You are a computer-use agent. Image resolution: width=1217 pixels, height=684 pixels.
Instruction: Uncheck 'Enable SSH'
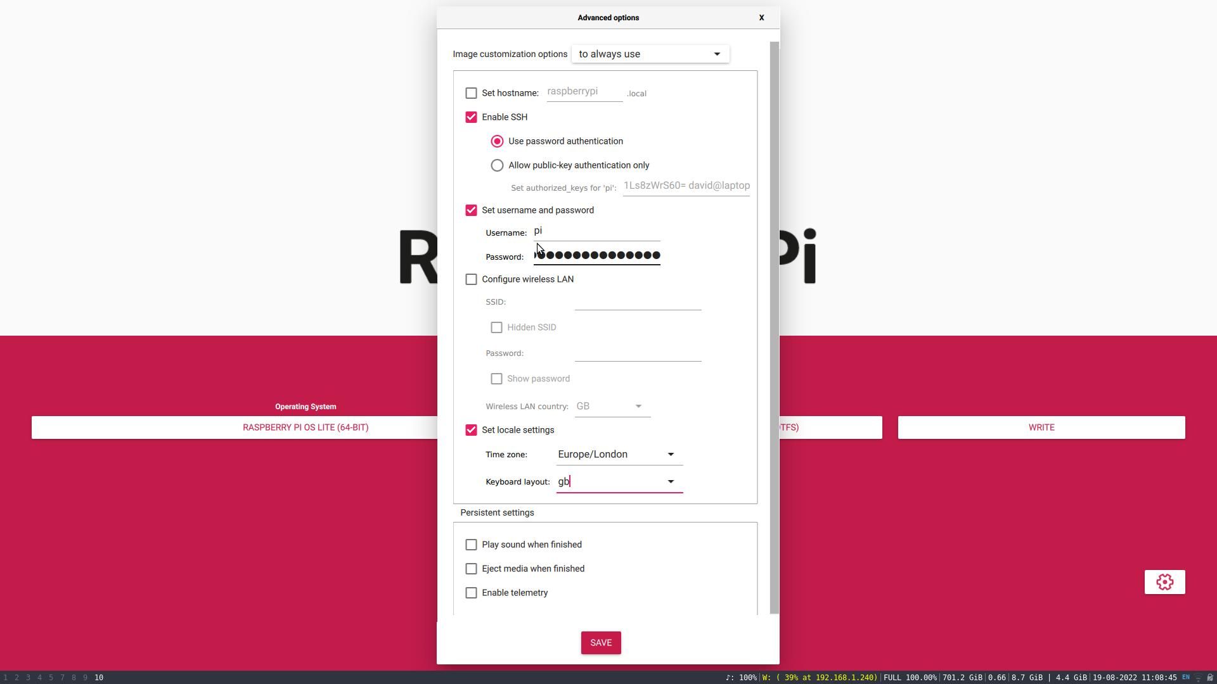tap(471, 117)
